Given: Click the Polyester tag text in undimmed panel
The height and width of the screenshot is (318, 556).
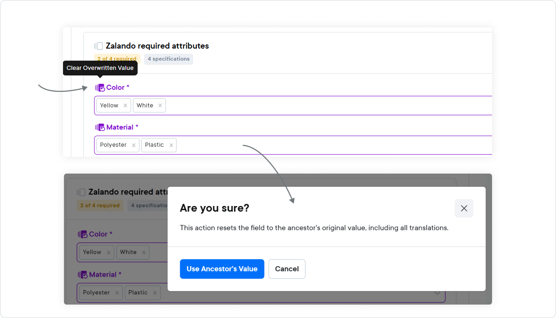Looking at the screenshot, I should coord(114,145).
